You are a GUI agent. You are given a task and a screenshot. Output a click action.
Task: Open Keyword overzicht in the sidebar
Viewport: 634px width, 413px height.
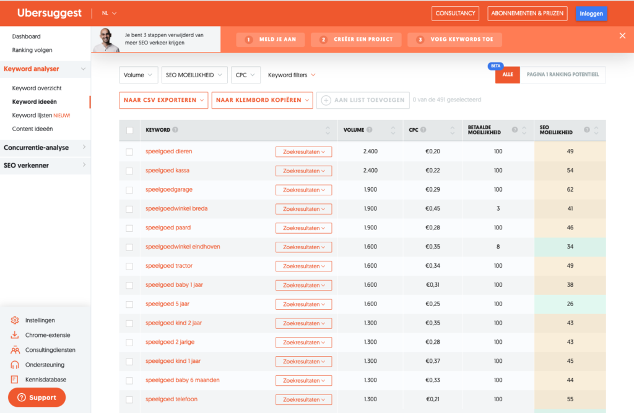(37, 88)
